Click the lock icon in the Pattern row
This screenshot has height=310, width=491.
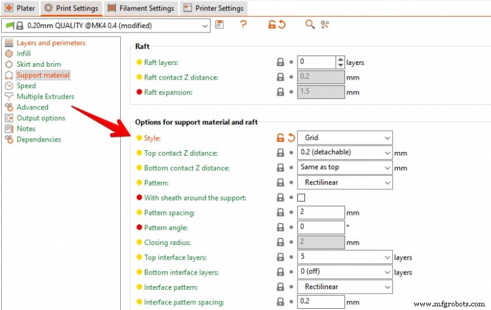click(x=280, y=183)
